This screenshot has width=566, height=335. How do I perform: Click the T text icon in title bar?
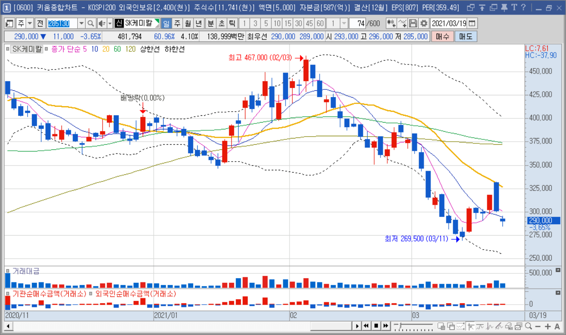(514, 8)
